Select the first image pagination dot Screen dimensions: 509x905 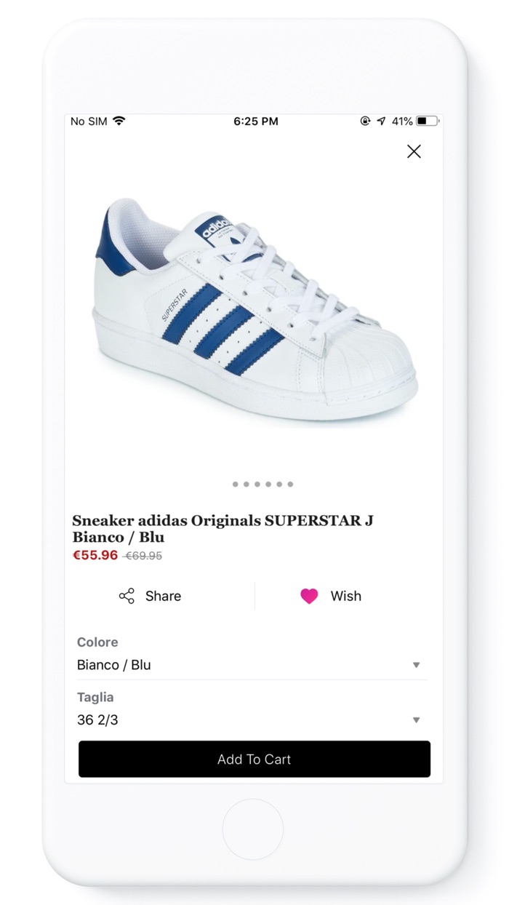pyautogui.click(x=235, y=484)
